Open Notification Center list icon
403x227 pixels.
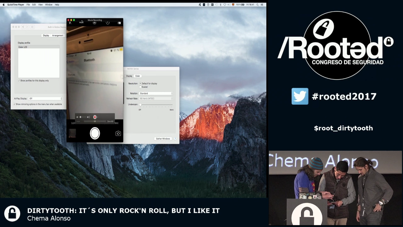click(x=262, y=5)
